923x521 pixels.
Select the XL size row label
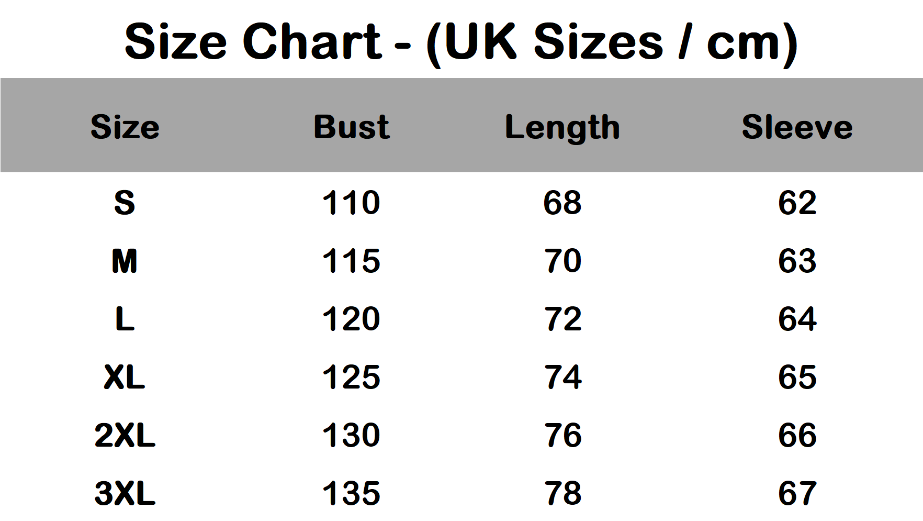click(x=125, y=377)
